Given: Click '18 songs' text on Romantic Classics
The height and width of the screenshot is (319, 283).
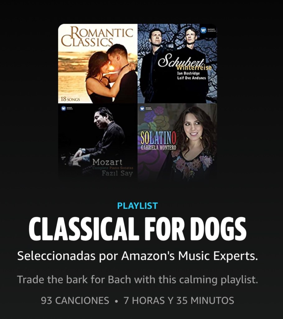Looking at the screenshot, I should click(70, 99).
